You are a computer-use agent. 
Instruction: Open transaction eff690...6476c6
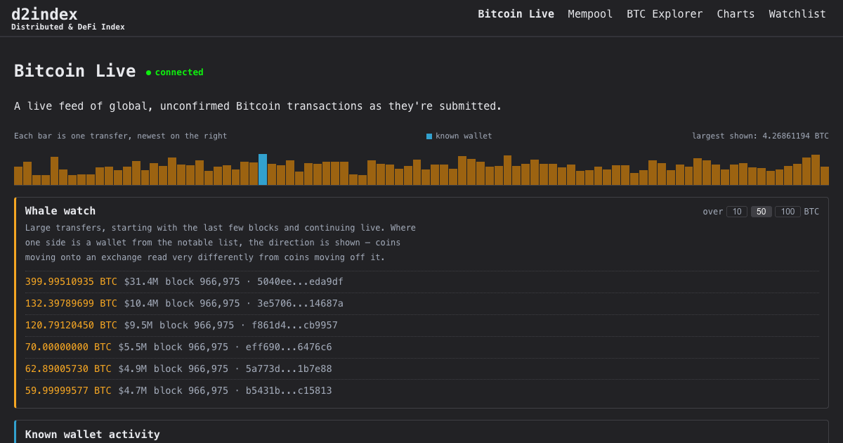coord(289,347)
